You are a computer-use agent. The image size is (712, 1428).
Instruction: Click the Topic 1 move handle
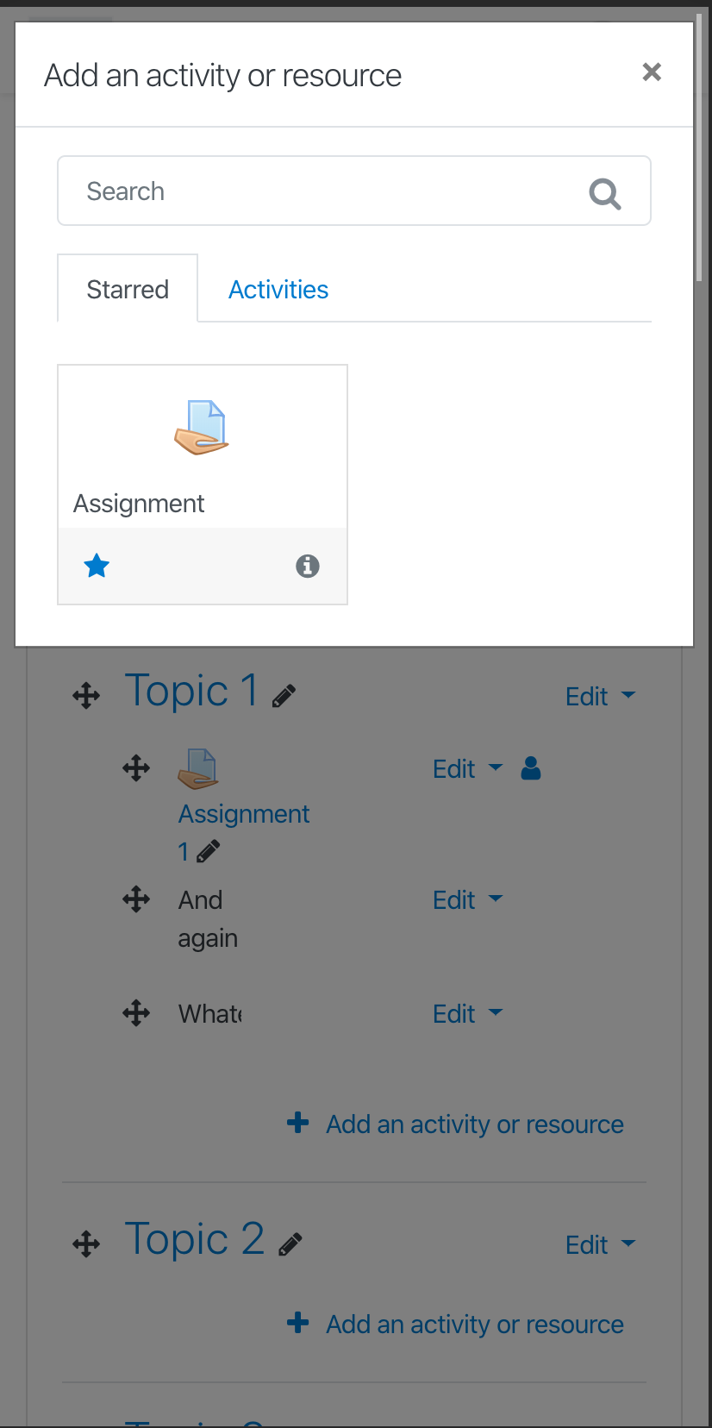(x=86, y=695)
